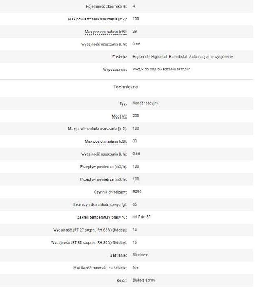
Task: Select the Kondensacyjny value
Action: click(145, 103)
